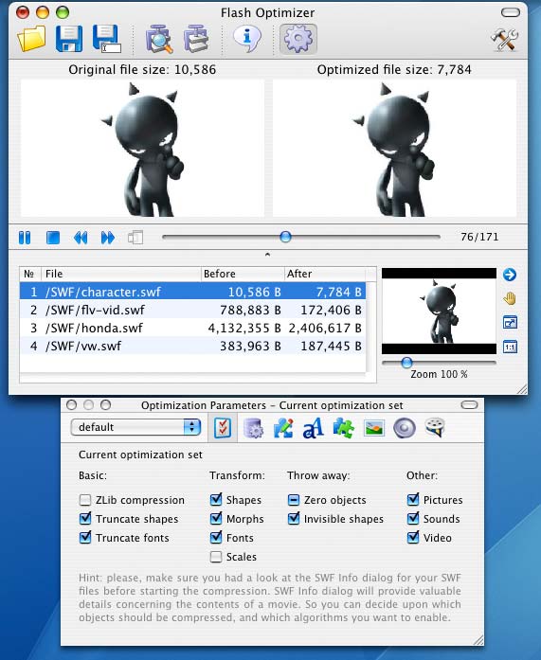This screenshot has height=660, width=541.
Task: Toggle Transform Fonts checkbox
Action: (x=216, y=538)
